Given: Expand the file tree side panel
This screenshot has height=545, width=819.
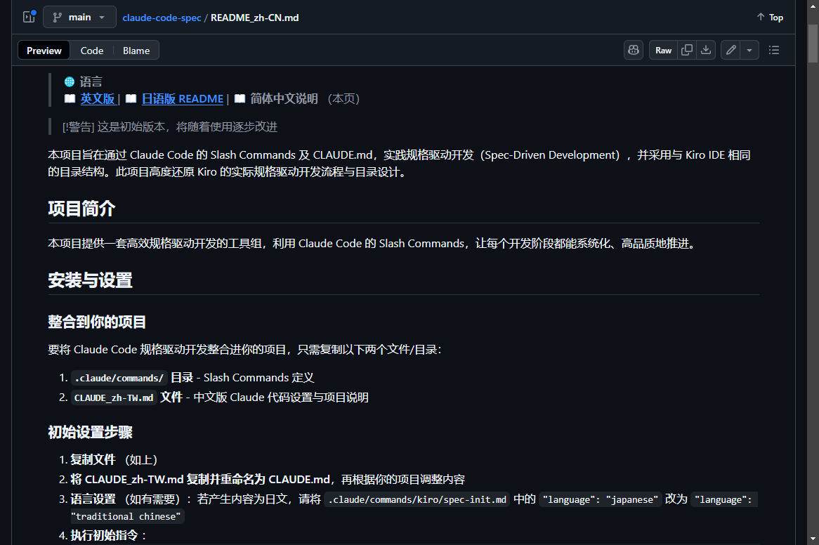Looking at the screenshot, I should pos(30,18).
